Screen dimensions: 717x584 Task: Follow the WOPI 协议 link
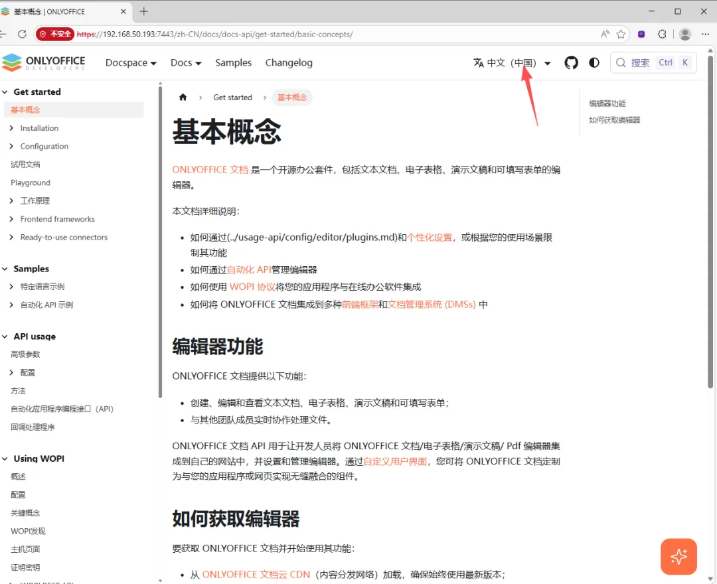[x=252, y=287]
